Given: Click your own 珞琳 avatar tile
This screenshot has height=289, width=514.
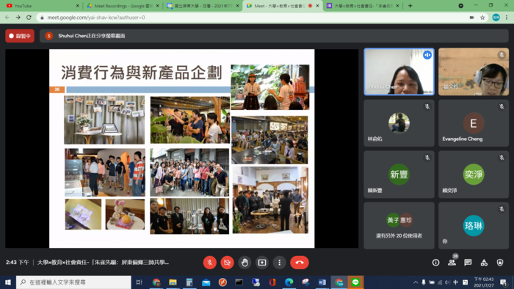Looking at the screenshot, I should pyautogui.click(x=474, y=225).
